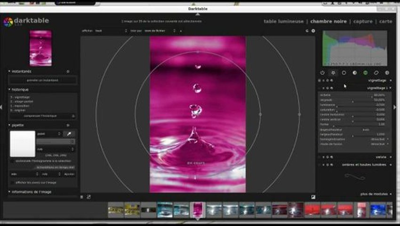Viewport: 400px width, 226px height.
Task: Click the Ajouter button in pipette
Action: pyautogui.click(x=69, y=174)
